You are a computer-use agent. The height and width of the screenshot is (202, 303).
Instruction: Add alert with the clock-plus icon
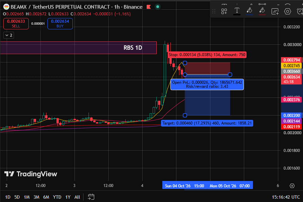point(300,11)
